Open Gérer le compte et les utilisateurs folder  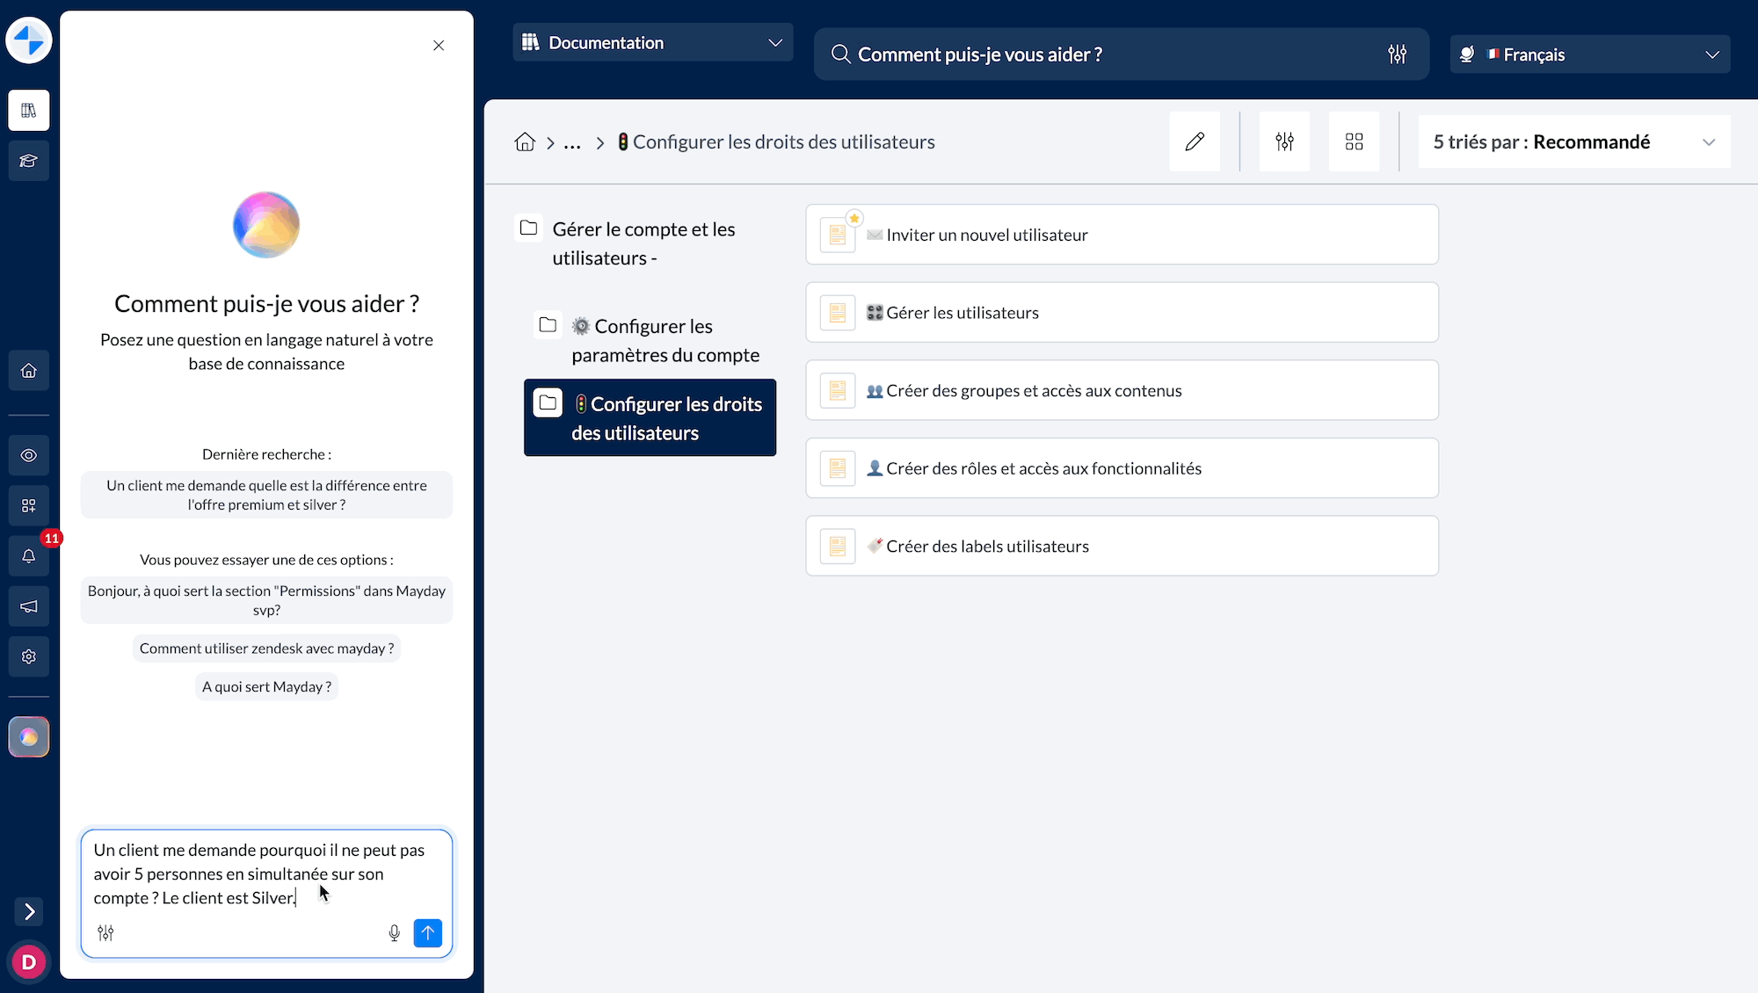[643, 243]
